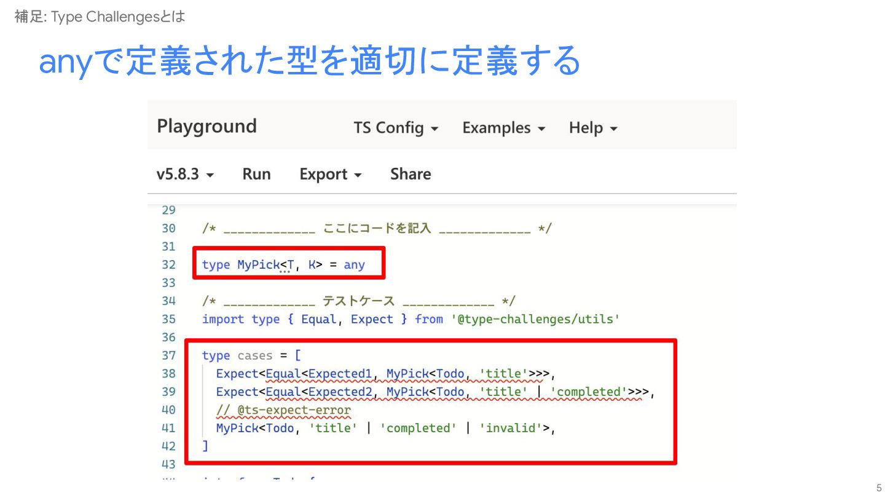Click 'completed' string on line 39
The image size is (885, 498).
point(589,392)
